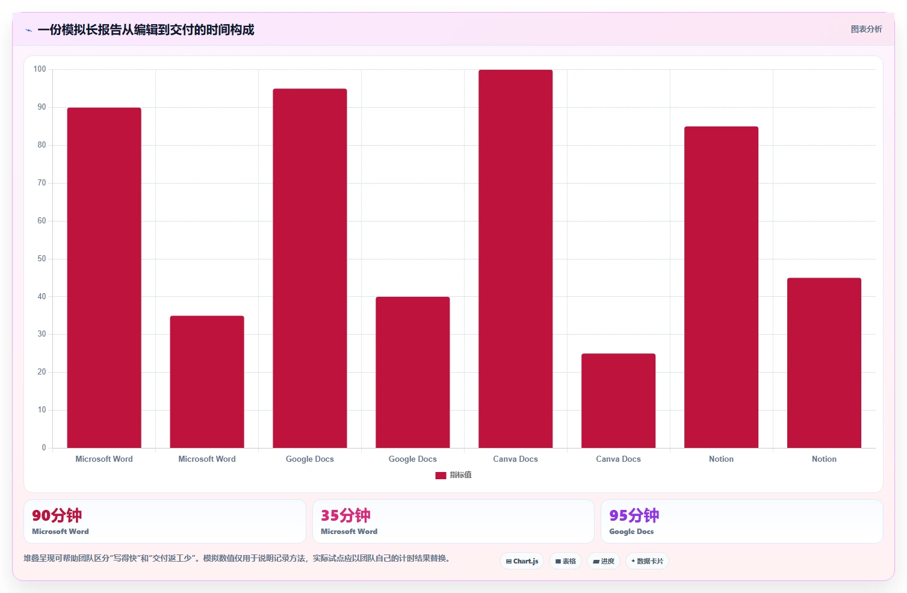The width and height of the screenshot is (907, 593).
Task: Pick the Canva Docs bar at 100
Action: [x=516, y=259]
